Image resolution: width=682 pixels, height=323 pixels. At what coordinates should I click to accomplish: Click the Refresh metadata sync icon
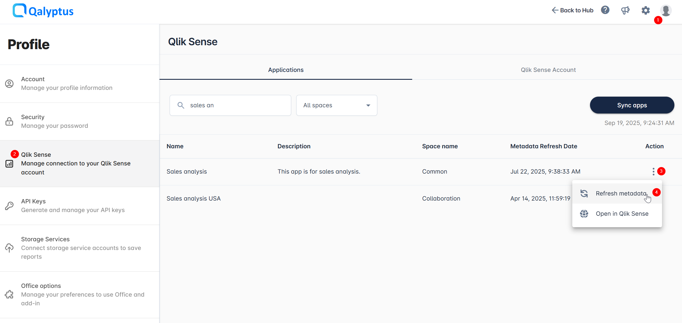pyautogui.click(x=584, y=193)
